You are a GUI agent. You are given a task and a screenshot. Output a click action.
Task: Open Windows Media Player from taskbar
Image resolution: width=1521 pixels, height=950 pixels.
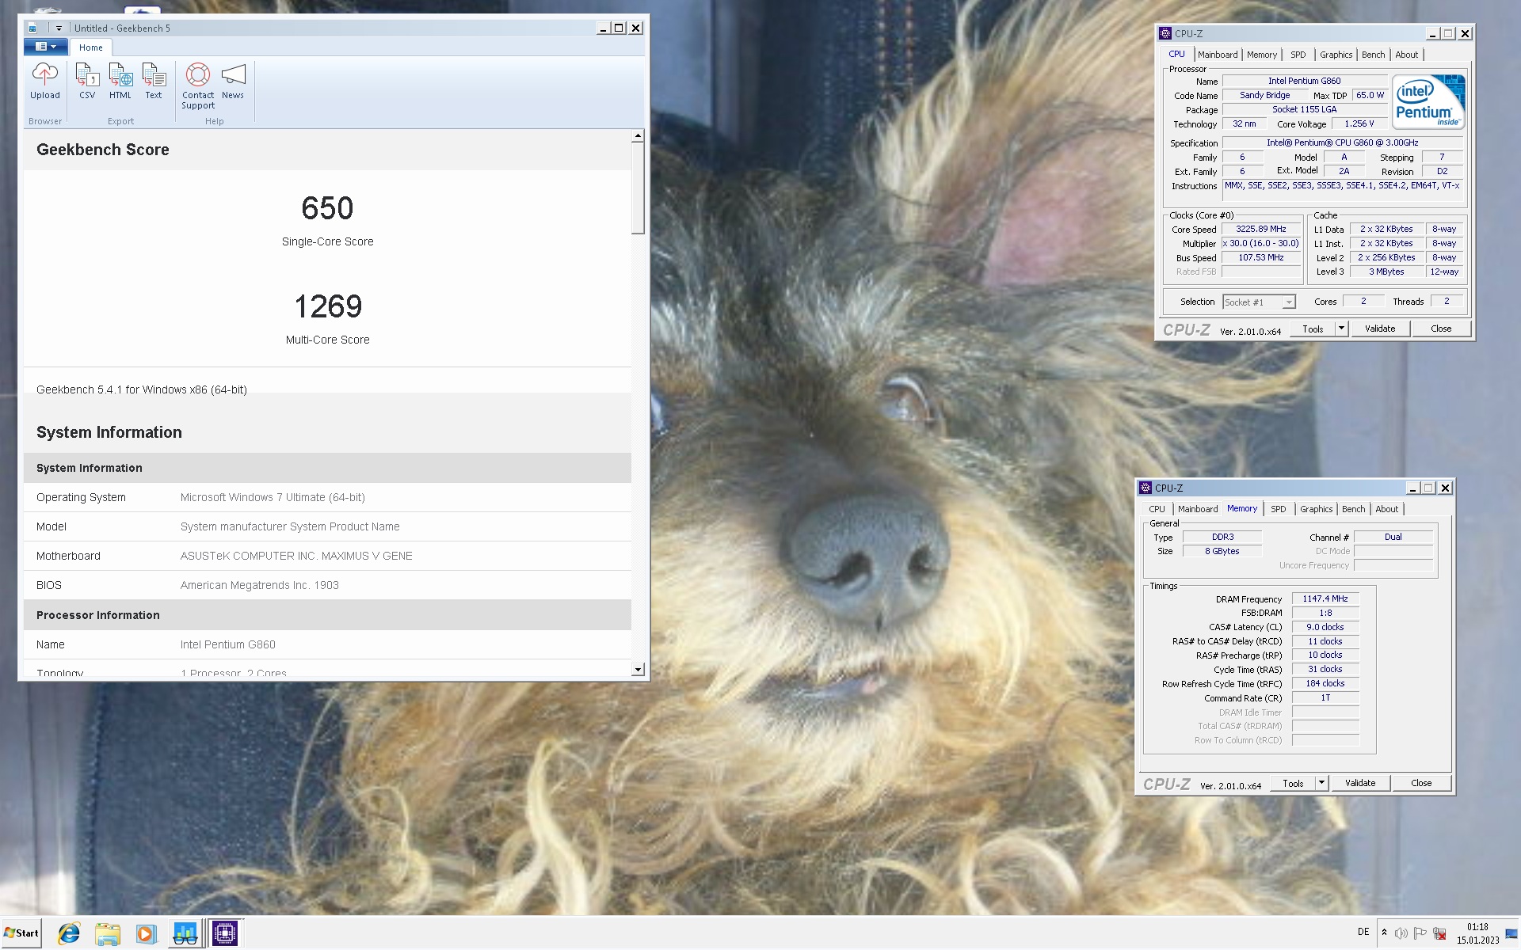(145, 934)
